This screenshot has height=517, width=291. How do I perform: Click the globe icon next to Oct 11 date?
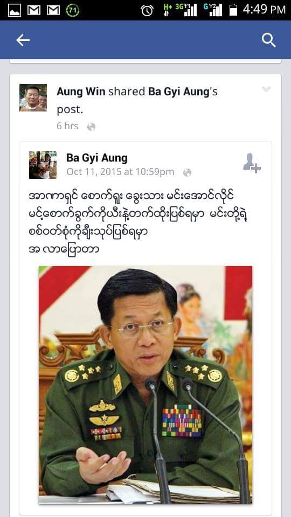187,172
